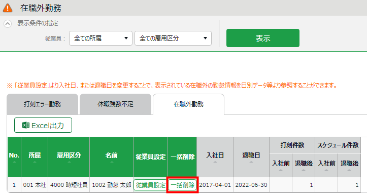Sort 打刻件数 by 退職後 column
The image size is (367, 196).
point(304,165)
